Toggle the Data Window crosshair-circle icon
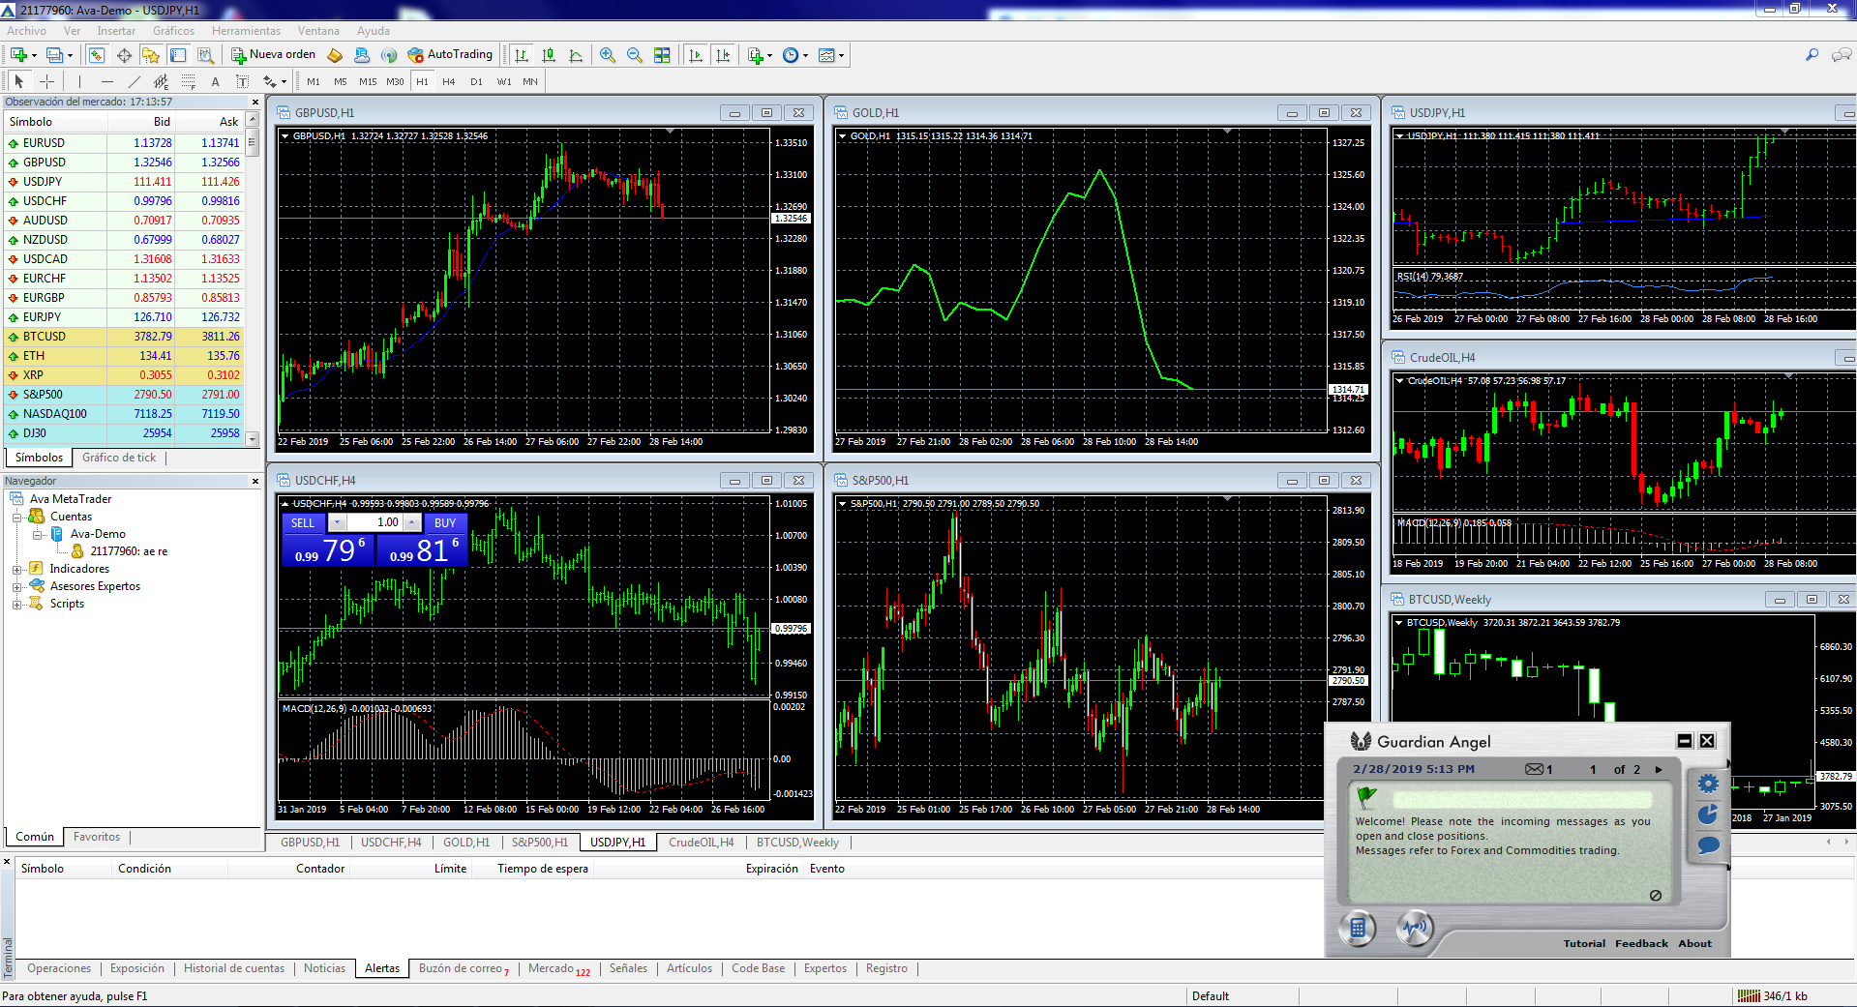Image resolution: width=1857 pixels, height=1007 pixels. tap(124, 55)
